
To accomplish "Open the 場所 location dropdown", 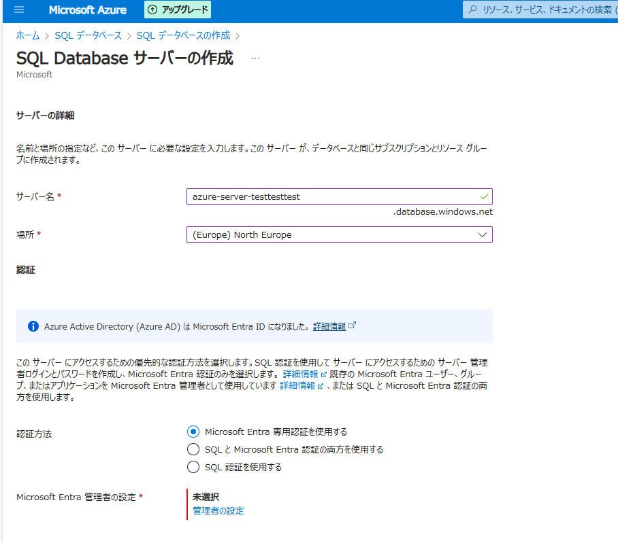I will point(327,234).
